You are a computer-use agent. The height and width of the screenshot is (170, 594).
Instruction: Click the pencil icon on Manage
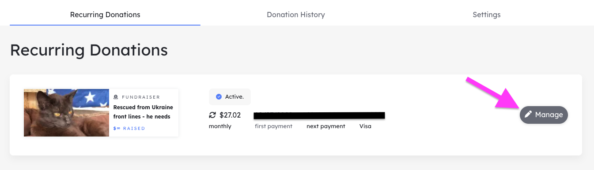(x=528, y=115)
